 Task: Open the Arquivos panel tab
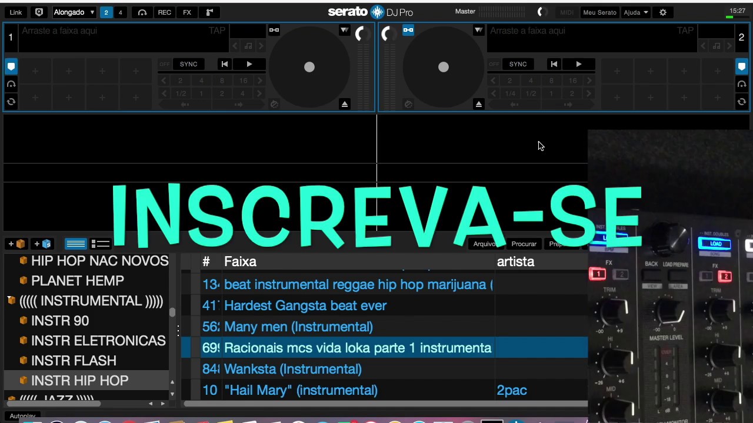tap(486, 244)
